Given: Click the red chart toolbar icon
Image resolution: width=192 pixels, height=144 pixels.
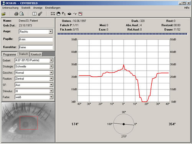Looking at the screenshot, I should point(80,14).
